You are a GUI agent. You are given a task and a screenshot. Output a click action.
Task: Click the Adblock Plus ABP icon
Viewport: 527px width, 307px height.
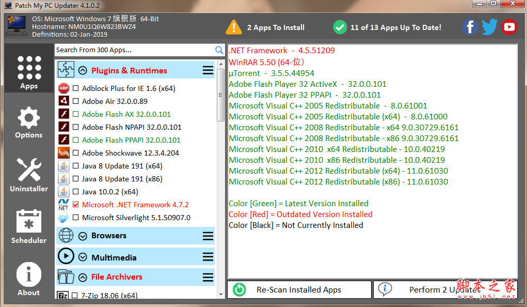click(x=63, y=88)
